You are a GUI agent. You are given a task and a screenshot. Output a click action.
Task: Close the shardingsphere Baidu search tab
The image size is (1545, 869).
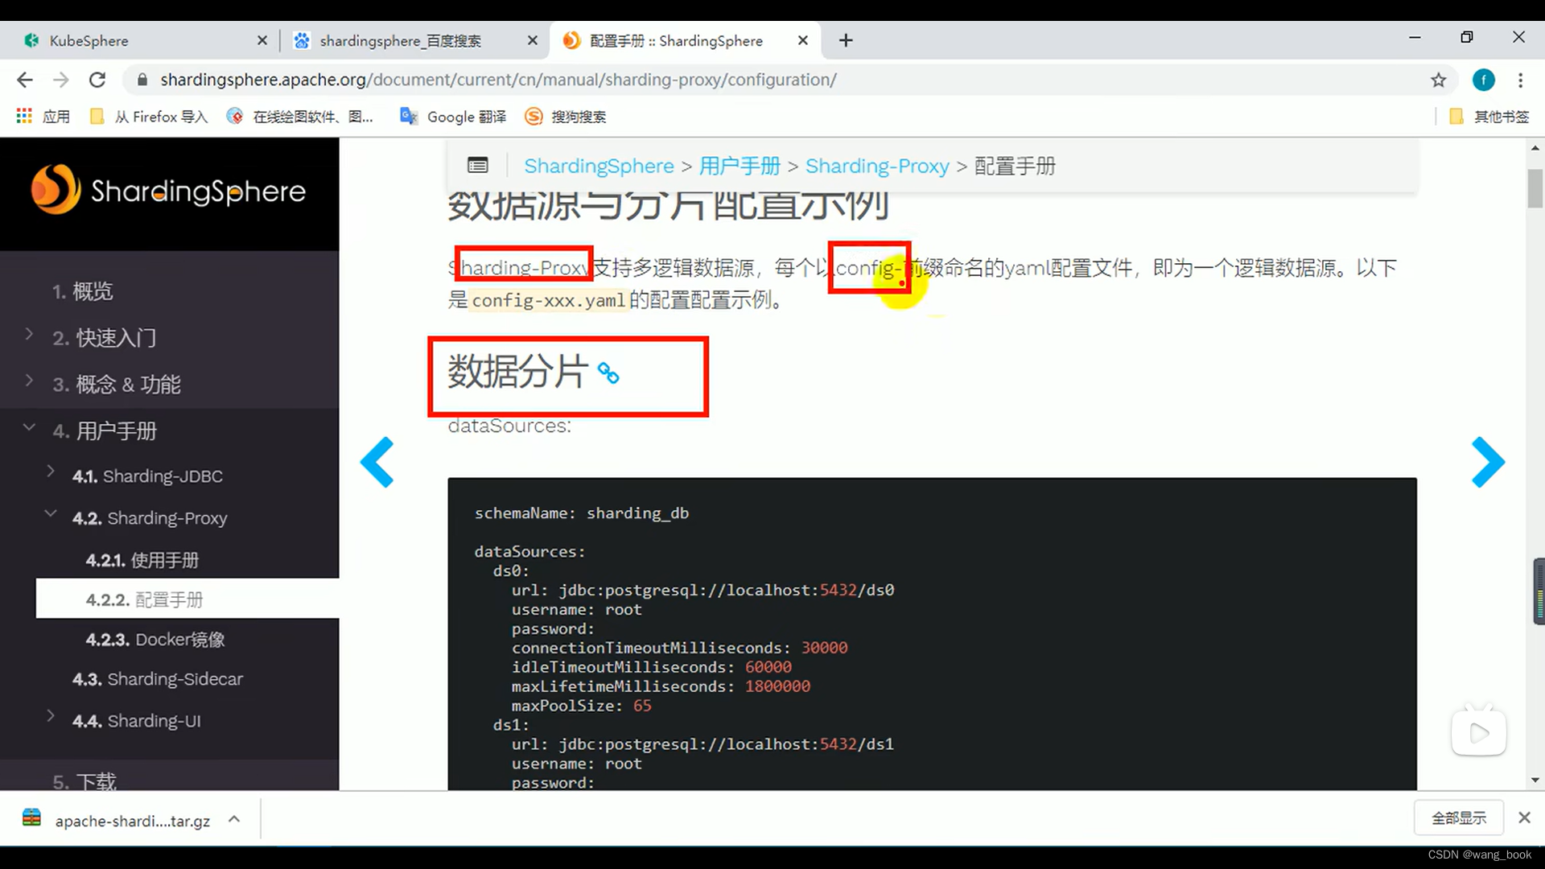click(x=532, y=40)
